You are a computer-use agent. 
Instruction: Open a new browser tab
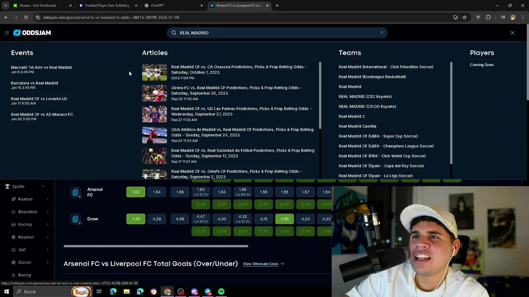pyautogui.click(x=277, y=5)
